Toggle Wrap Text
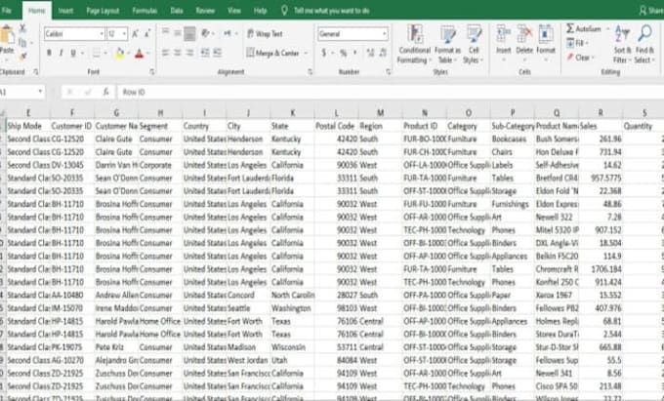The image size is (664, 401). [265, 34]
